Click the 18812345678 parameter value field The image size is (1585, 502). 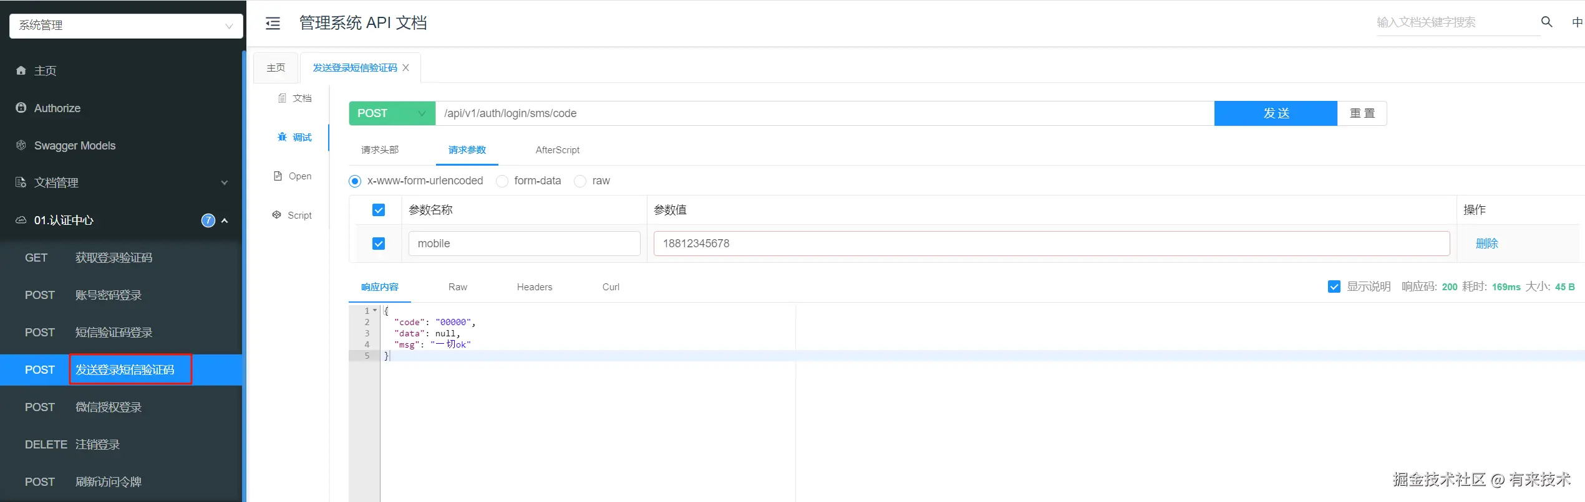1052,244
